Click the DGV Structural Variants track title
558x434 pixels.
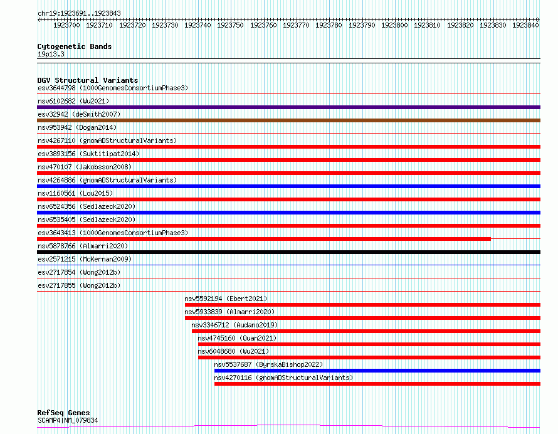(x=88, y=80)
